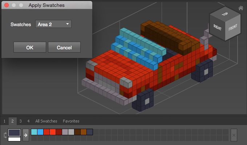
Task: Click the swap colors icon left of foreground
Action: coord(5,135)
